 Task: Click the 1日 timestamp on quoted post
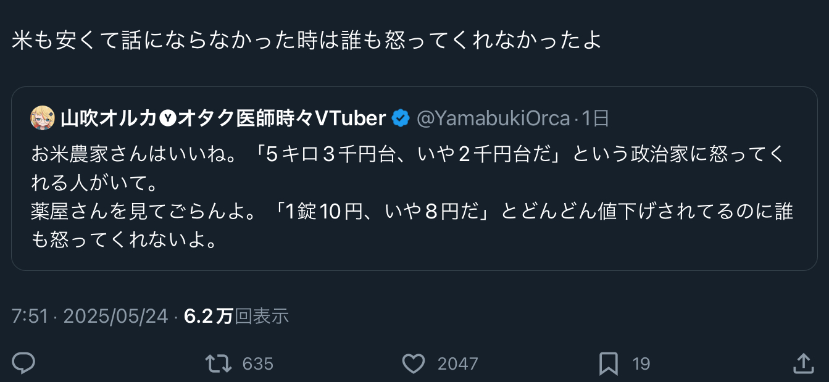[x=596, y=118]
